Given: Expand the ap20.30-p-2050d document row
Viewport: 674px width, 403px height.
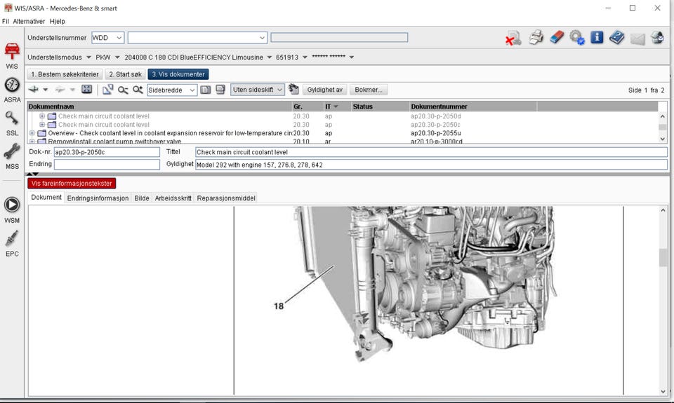Looking at the screenshot, I should pos(42,116).
